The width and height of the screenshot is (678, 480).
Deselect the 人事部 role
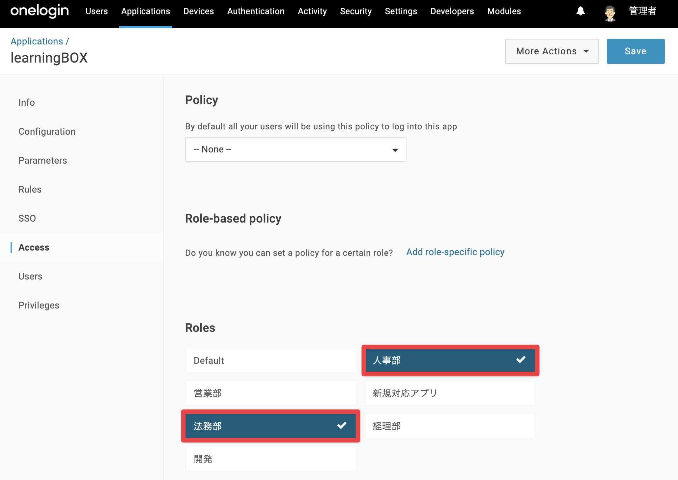point(450,360)
